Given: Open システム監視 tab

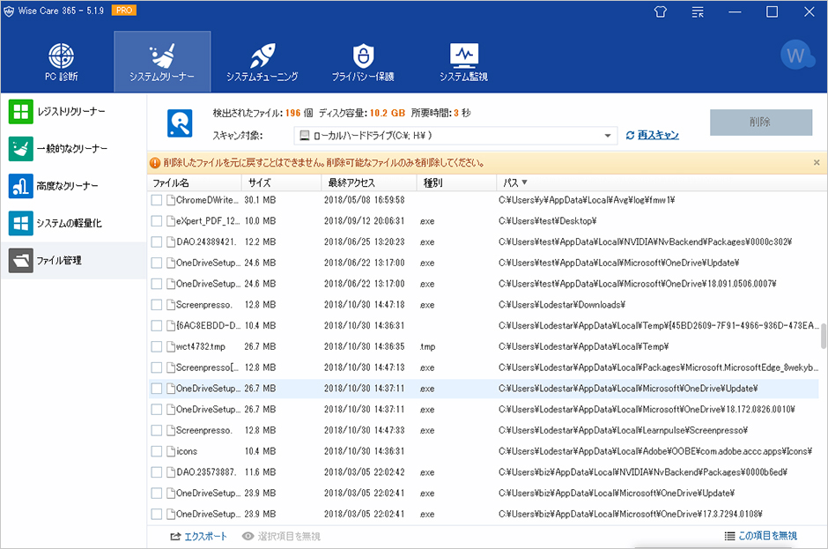Looking at the screenshot, I should (x=463, y=63).
